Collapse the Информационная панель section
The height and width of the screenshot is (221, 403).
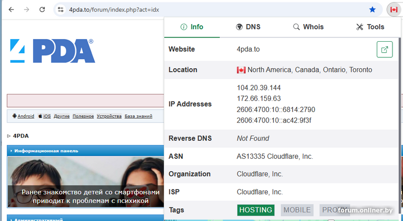[x=85, y=151]
